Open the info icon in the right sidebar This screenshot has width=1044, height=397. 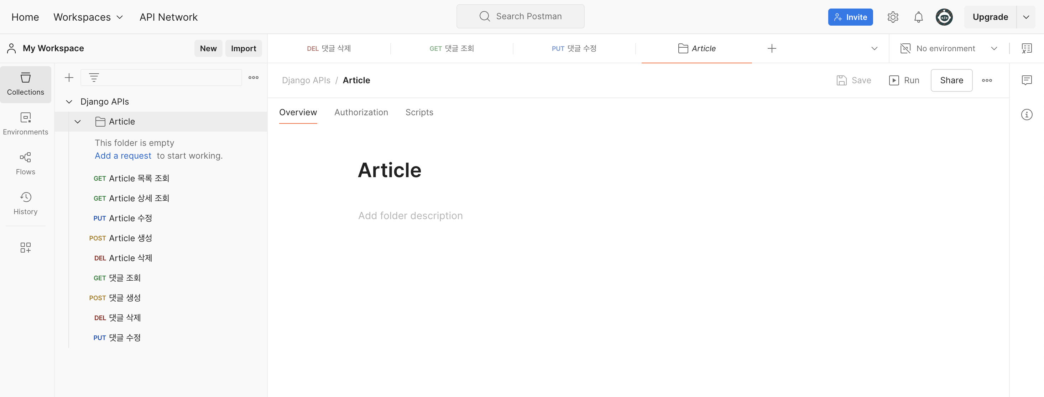click(x=1027, y=115)
